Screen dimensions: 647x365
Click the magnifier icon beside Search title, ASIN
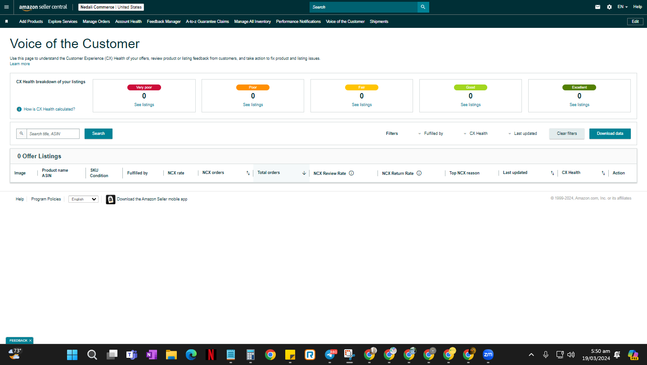click(x=21, y=134)
